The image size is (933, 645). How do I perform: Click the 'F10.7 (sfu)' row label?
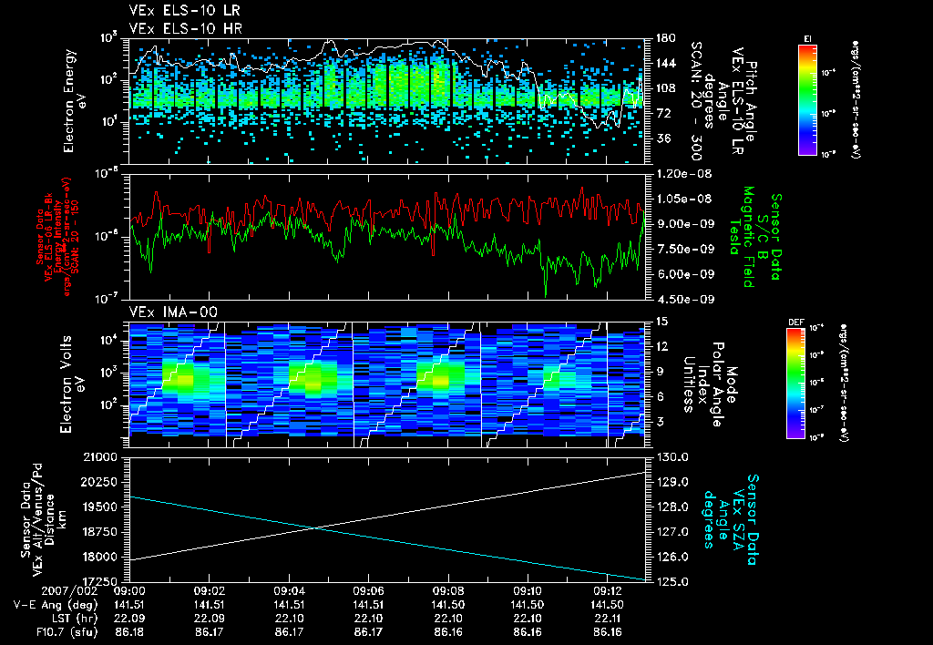(67, 632)
